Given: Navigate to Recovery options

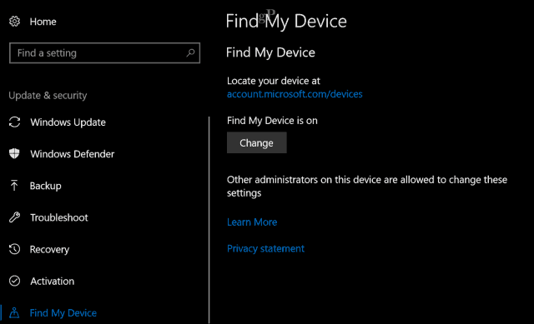Looking at the screenshot, I should (x=49, y=249).
